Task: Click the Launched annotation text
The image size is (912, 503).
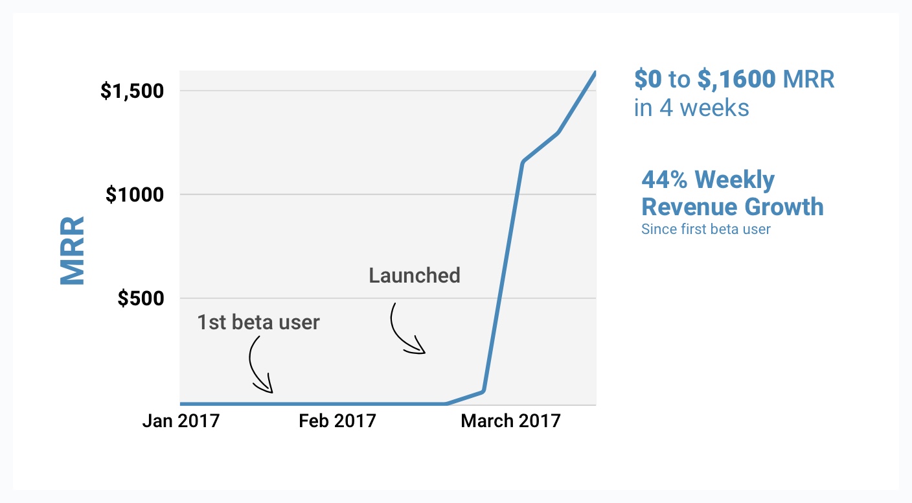Action: (x=415, y=275)
